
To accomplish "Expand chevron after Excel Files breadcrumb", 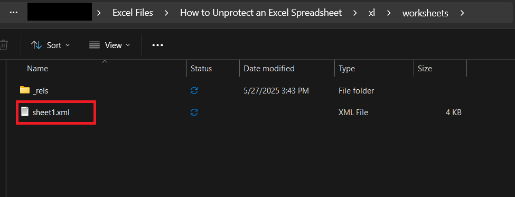I will [x=166, y=13].
